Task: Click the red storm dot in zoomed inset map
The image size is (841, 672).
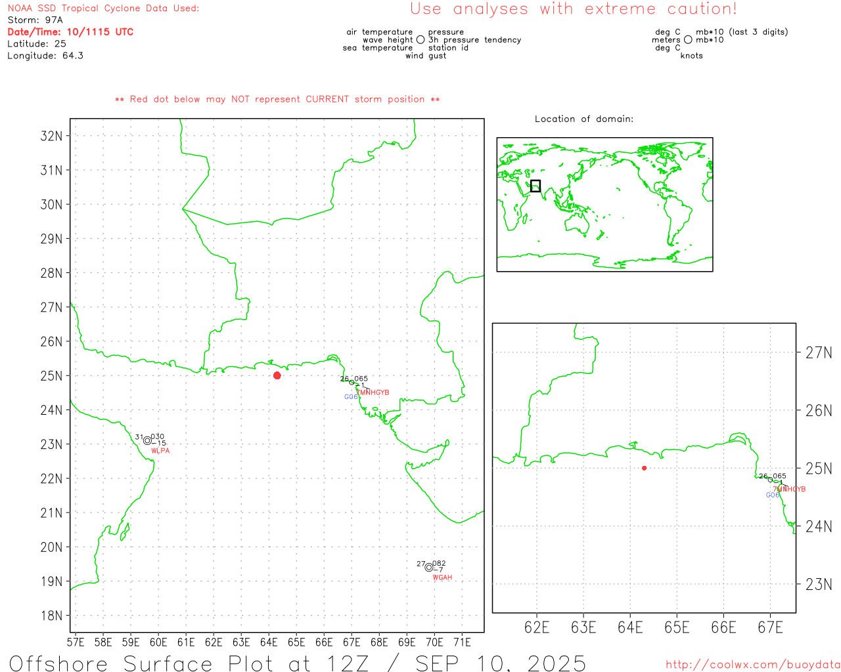Action: tap(644, 468)
